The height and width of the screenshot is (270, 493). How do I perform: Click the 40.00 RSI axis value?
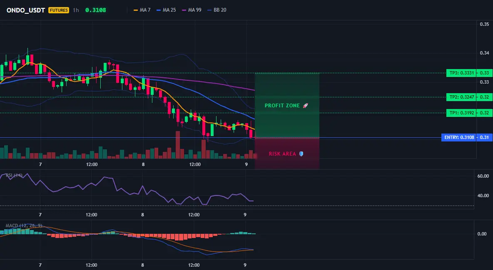(x=483, y=196)
